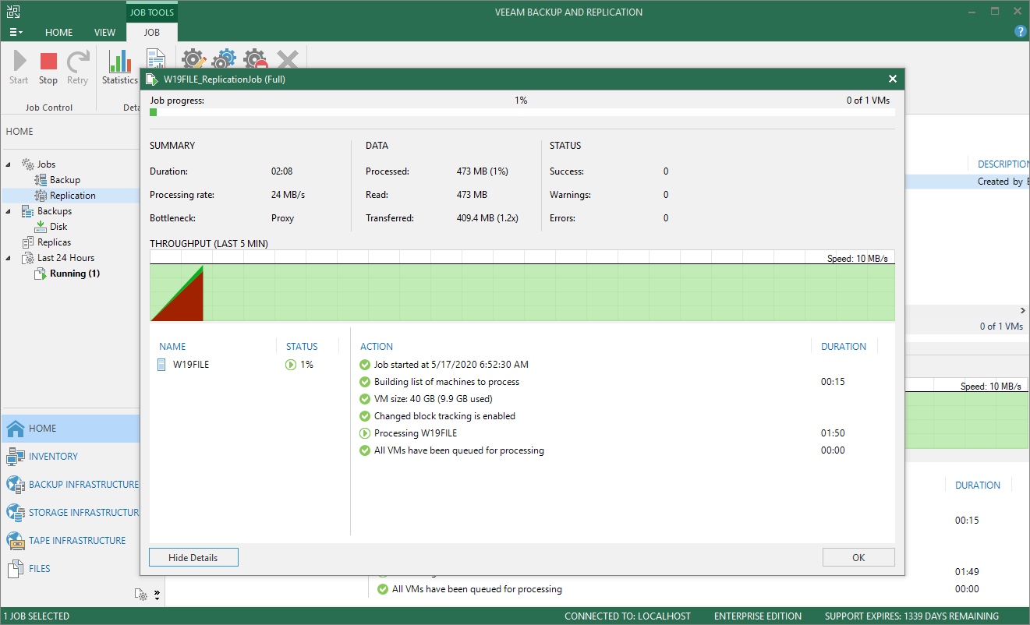The height and width of the screenshot is (625, 1030).
Task: Collapse the Last 24 Hours node
Action: pos(9,258)
